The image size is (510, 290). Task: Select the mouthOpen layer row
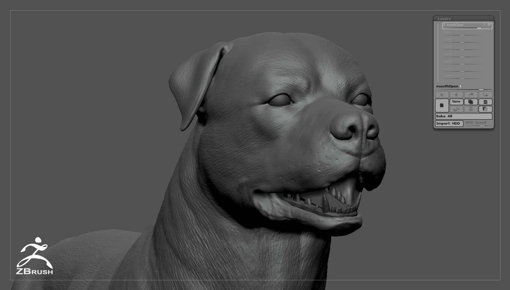point(467,26)
